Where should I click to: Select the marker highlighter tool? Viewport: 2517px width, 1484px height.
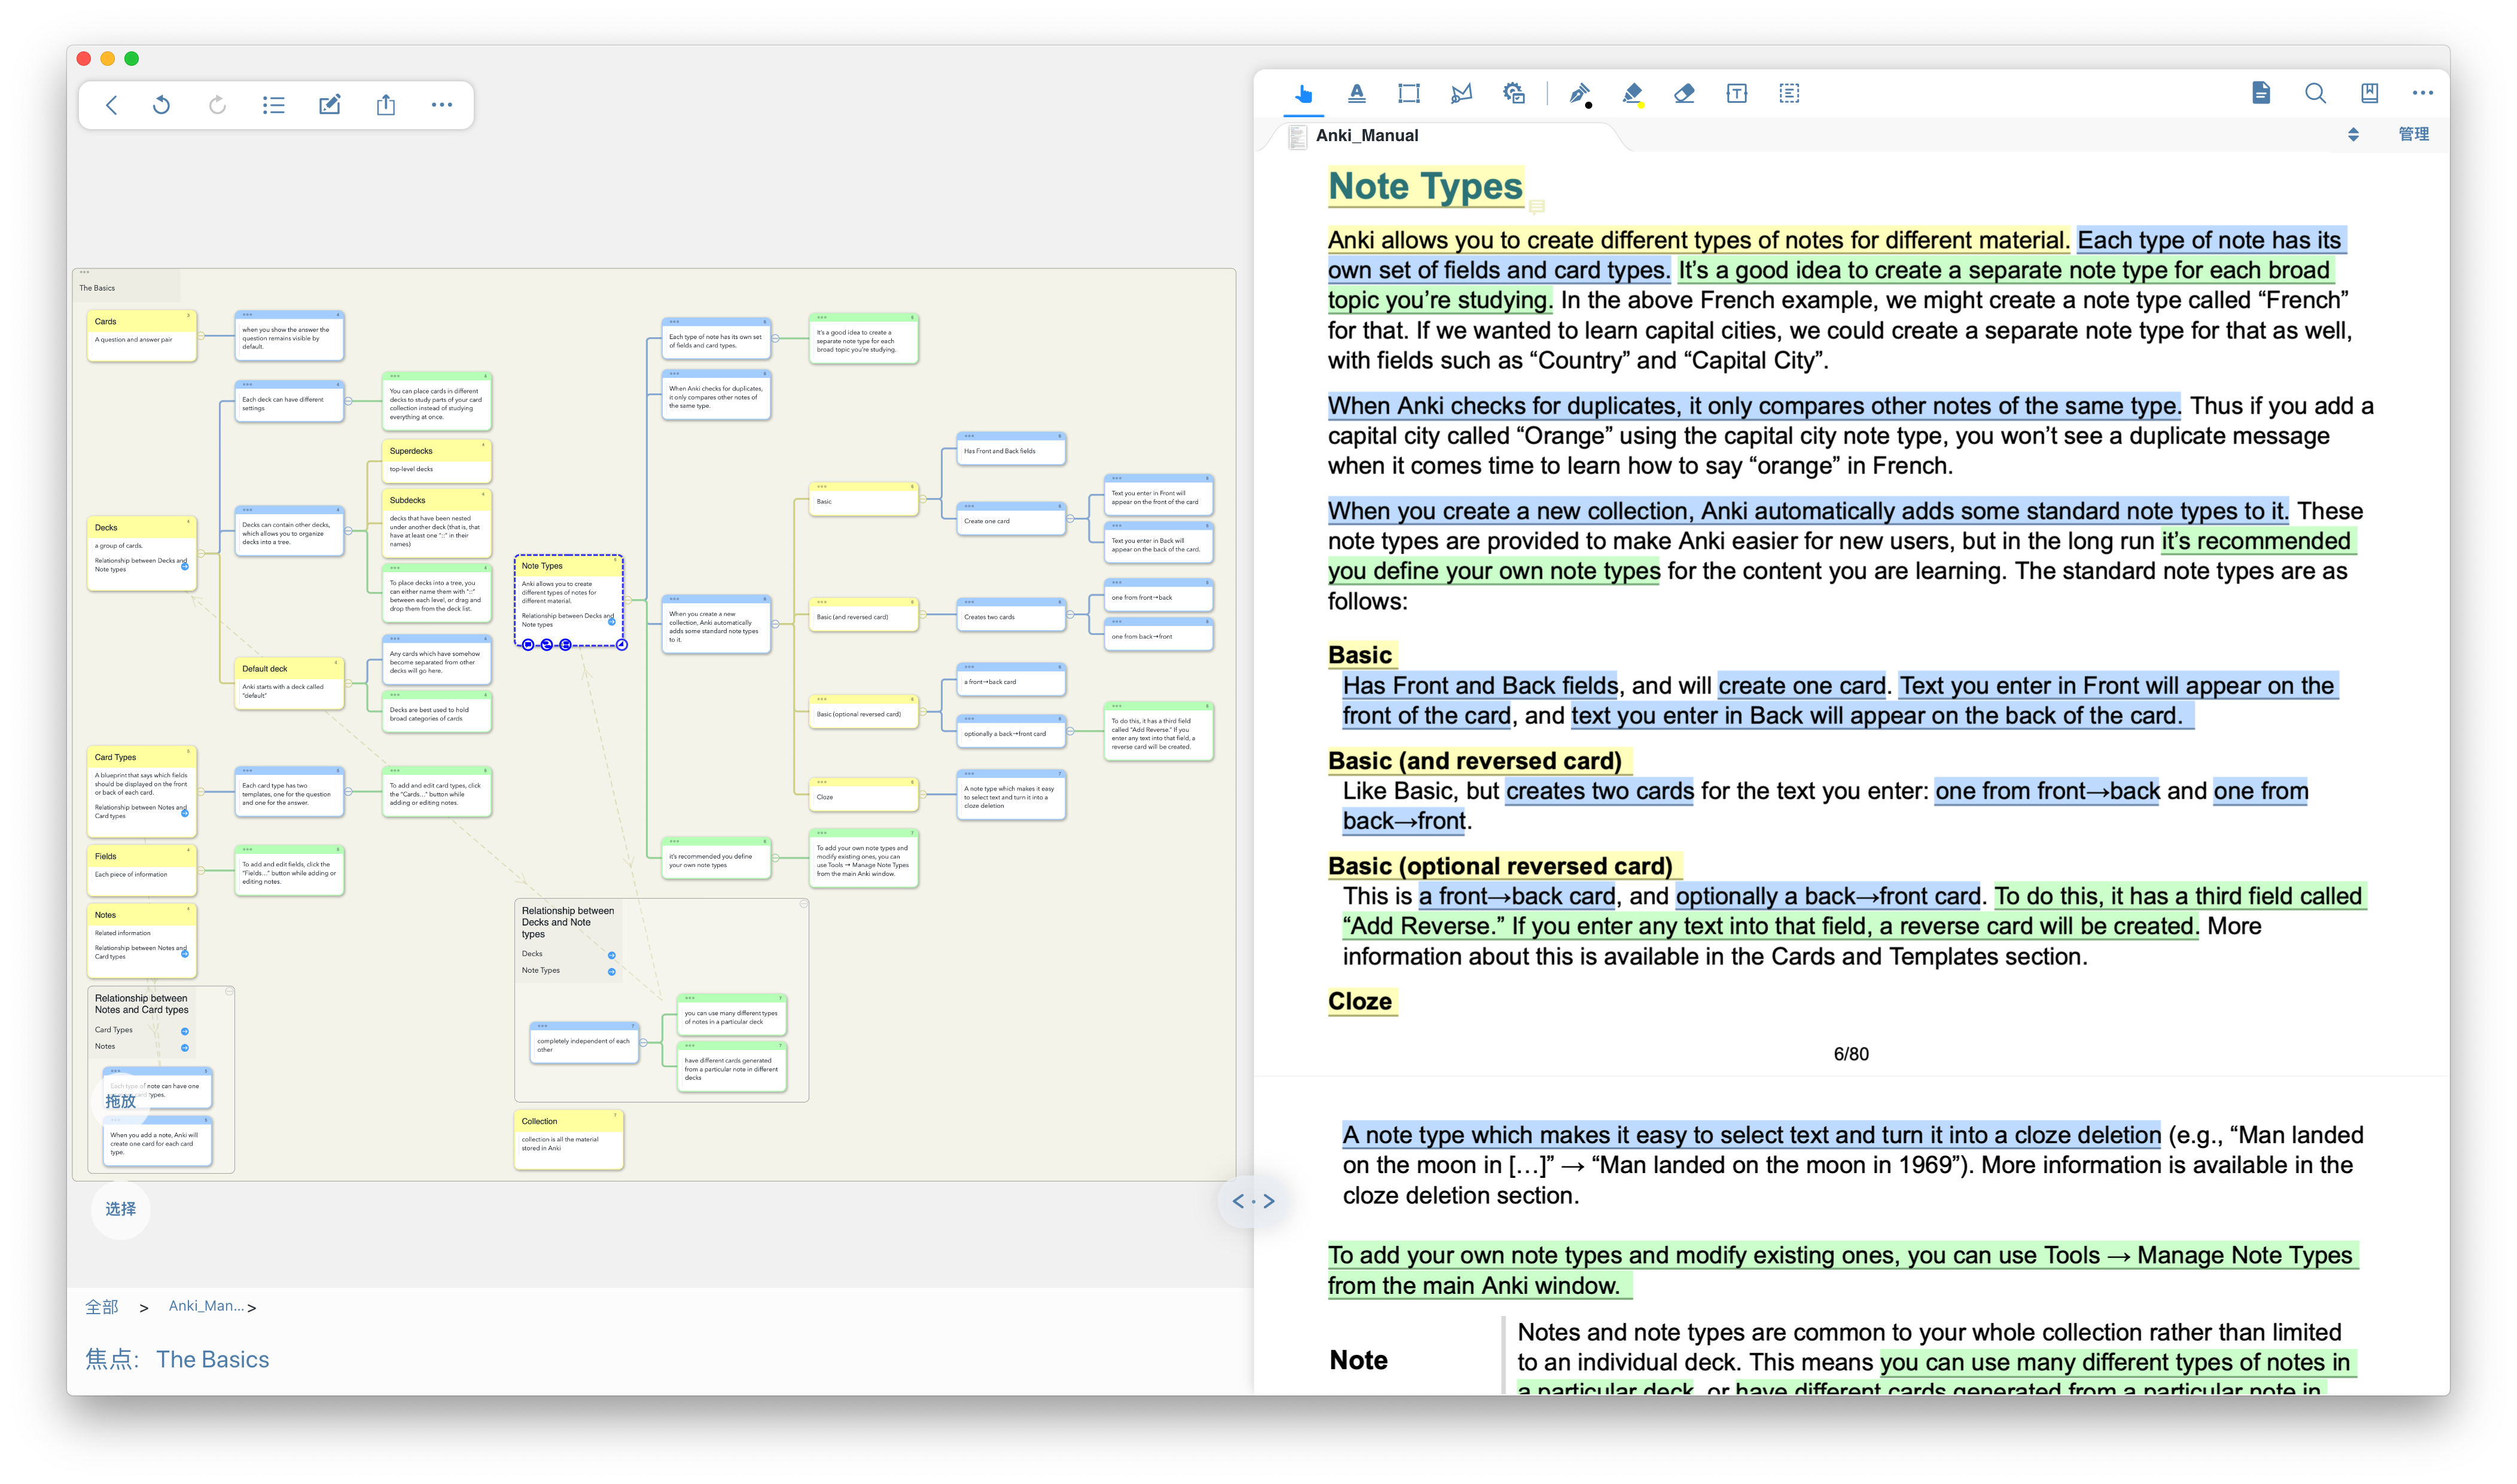point(1632,93)
